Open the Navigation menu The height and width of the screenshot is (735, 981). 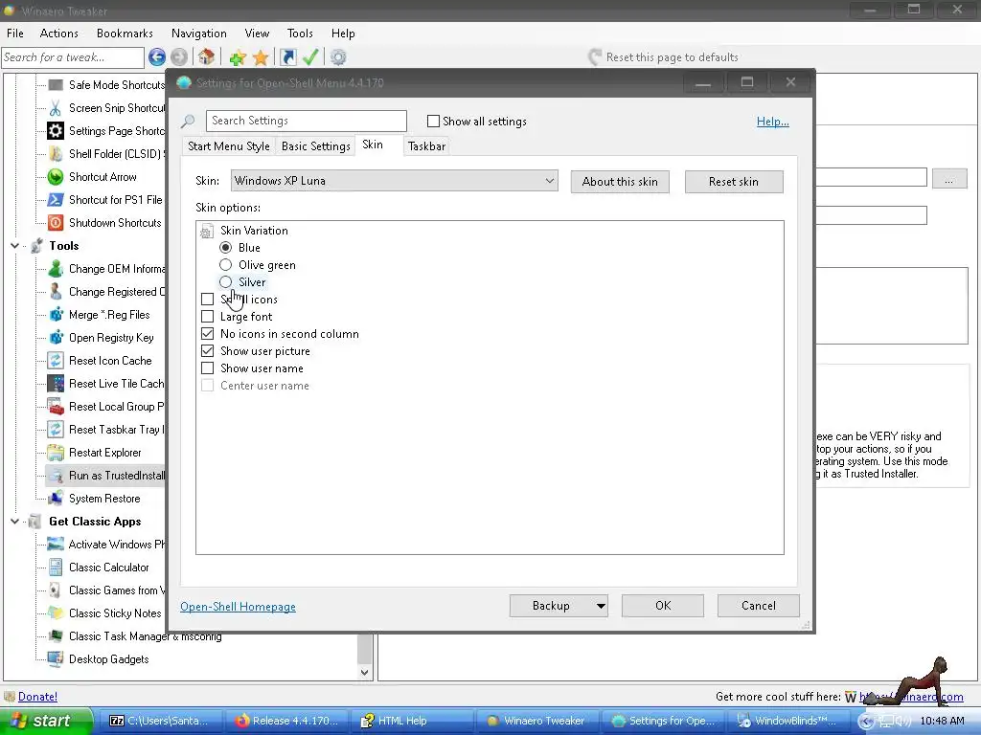click(199, 33)
